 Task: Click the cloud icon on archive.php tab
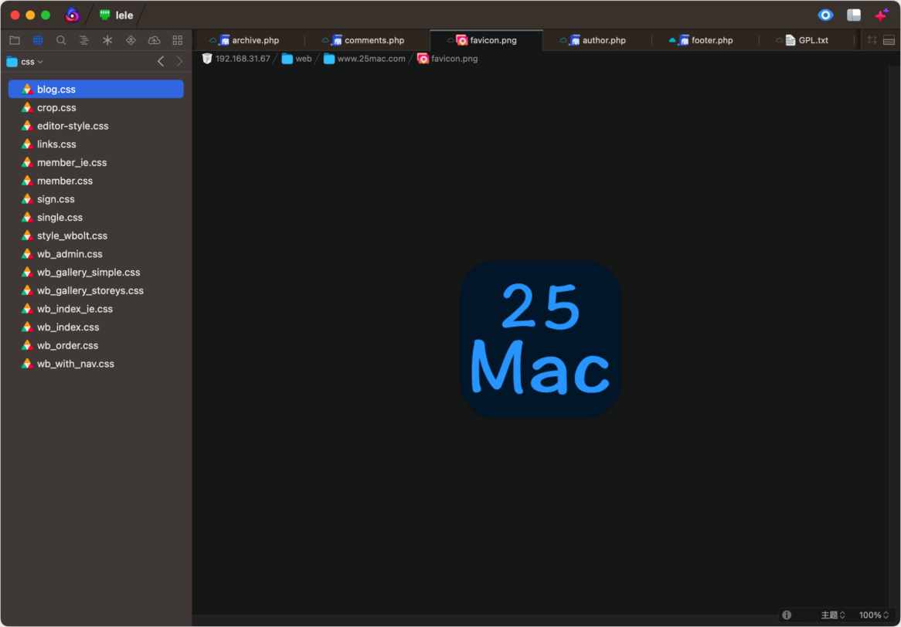click(x=213, y=40)
